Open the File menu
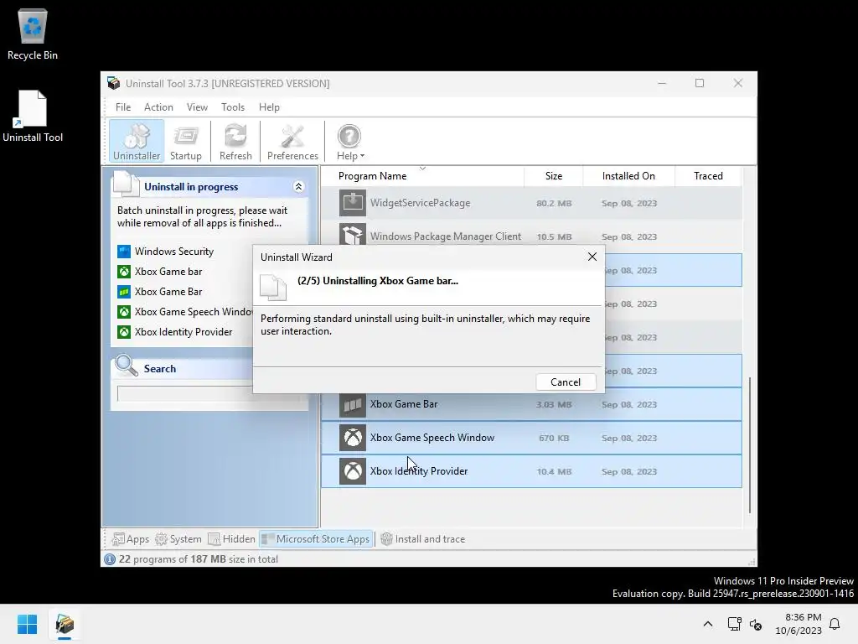Screen dimensions: 858x644 tap(123, 107)
